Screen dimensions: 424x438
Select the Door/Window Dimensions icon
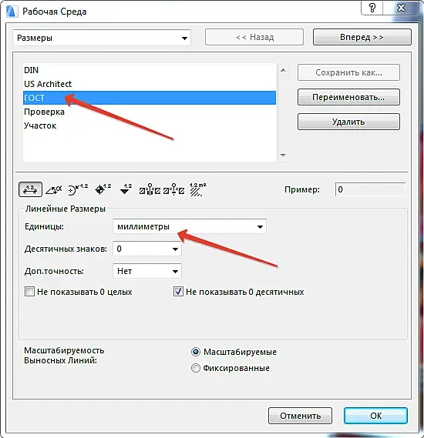pos(150,189)
